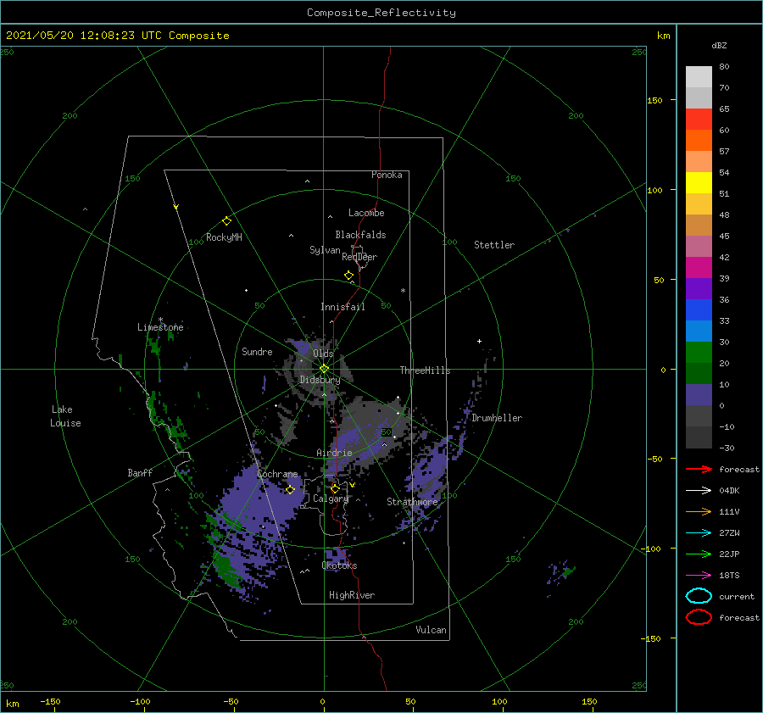Click the slate-blue echo band near Strathmore
The height and width of the screenshot is (713, 763).
[428, 477]
